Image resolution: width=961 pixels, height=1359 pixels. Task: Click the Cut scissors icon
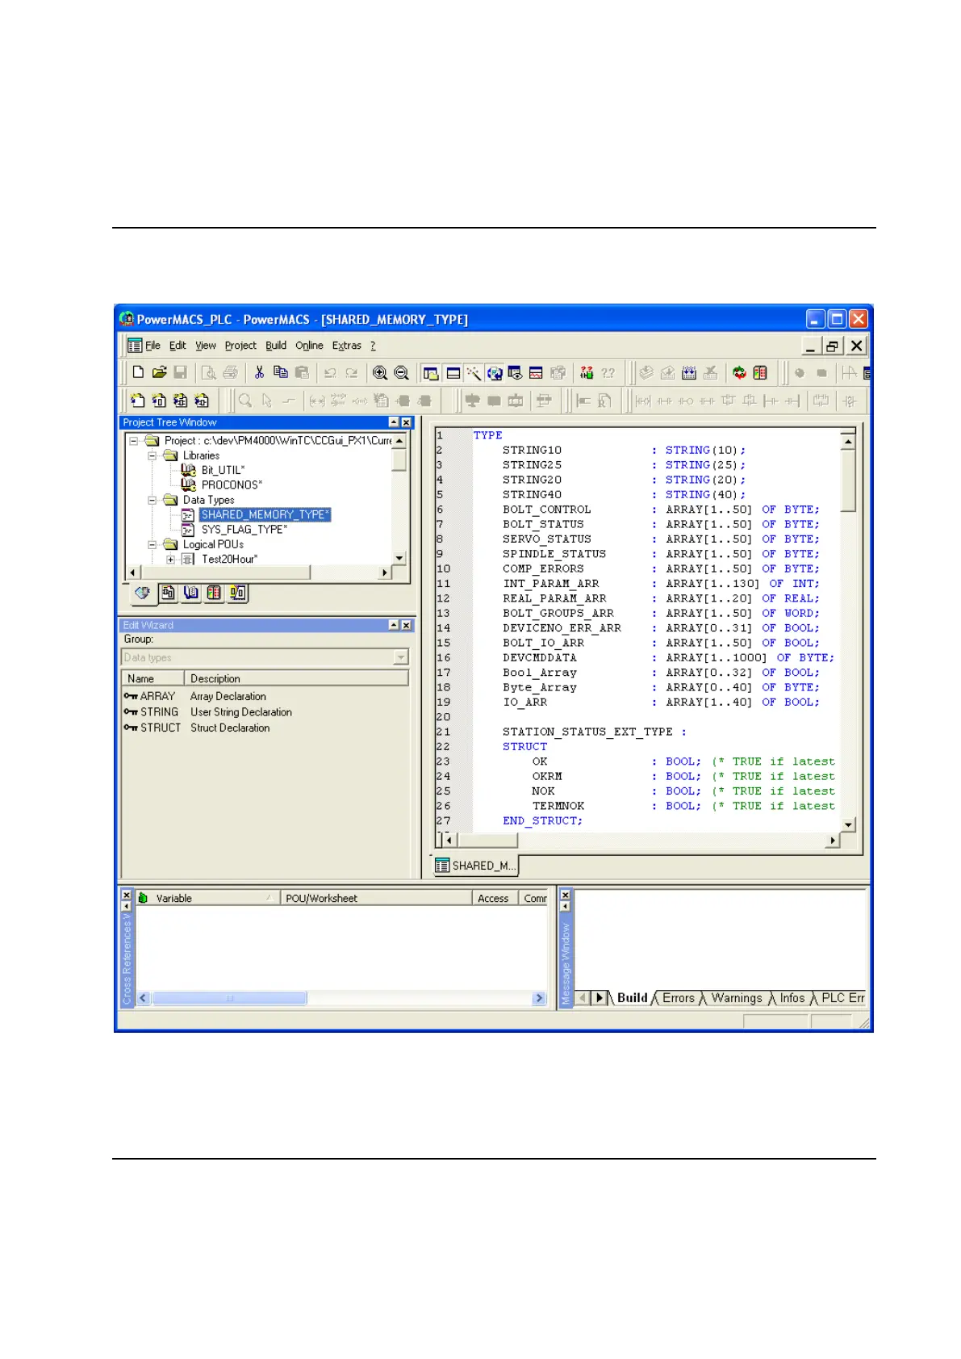tap(259, 372)
